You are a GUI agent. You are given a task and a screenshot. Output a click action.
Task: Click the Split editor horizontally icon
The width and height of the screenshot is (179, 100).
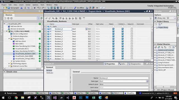[x=101, y=8]
